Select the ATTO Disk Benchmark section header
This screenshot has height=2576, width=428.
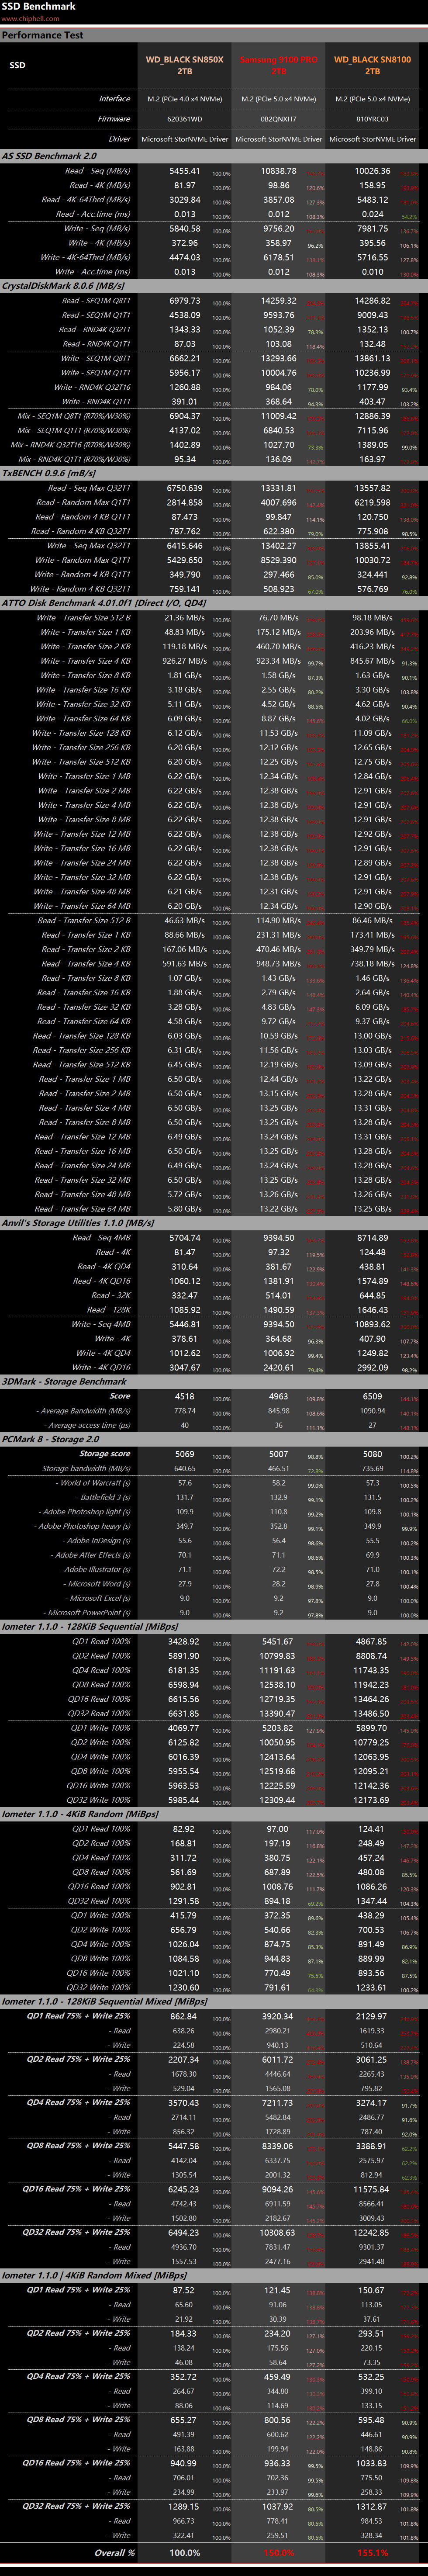click(104, 603)
